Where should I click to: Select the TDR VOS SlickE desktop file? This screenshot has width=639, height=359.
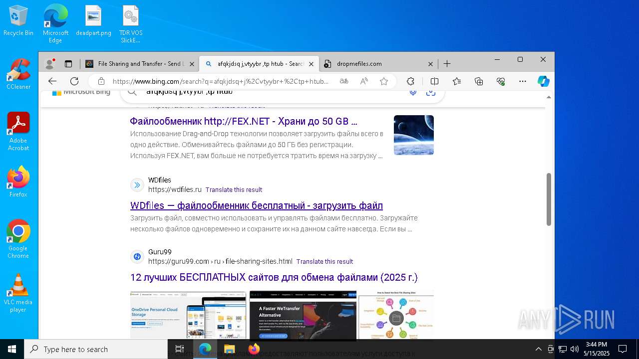click(131, 24)
